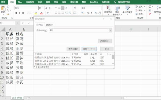Select middle vertical alignment
This screenshot has height=100, width=161.
[x=59, y=8]
